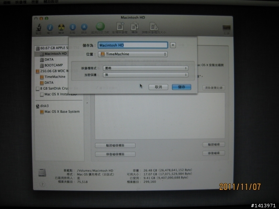Click the Eject (退出) toolbar icon

(x=84, y=27)
